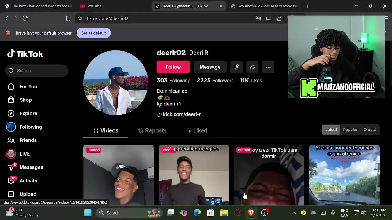Open the 303 Following list
Viewport: 392px width, 220px height.
(x=174, y=80)
